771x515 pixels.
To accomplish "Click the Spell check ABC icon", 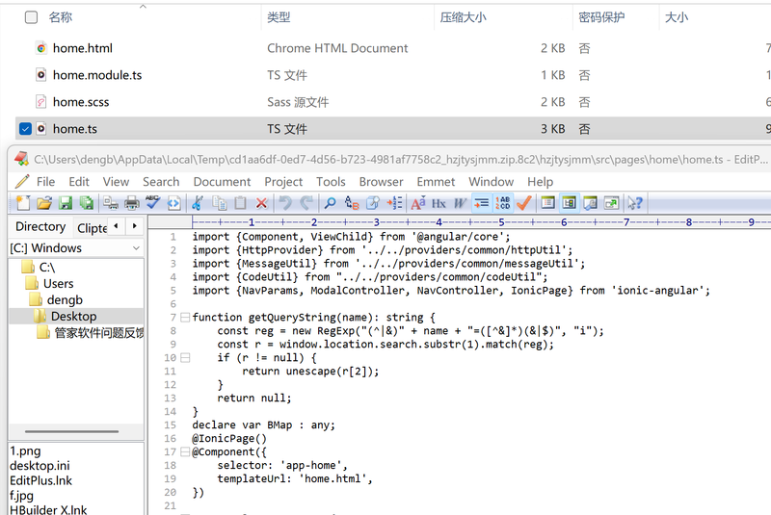I will (x=152, y=203).
